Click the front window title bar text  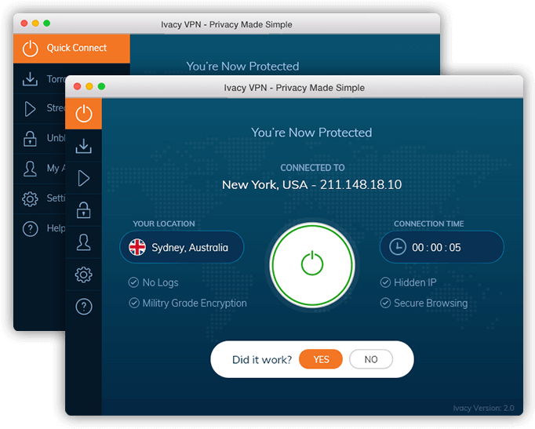point(294,88)
